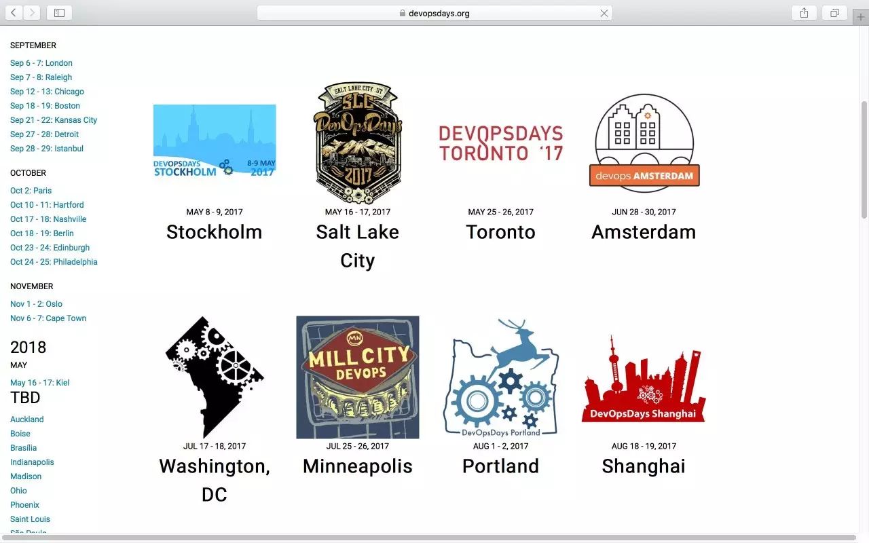Screen dimensions: 869x543
Task: Open Nov 6 - 7: Cape Town link
Action: [48, 318]
